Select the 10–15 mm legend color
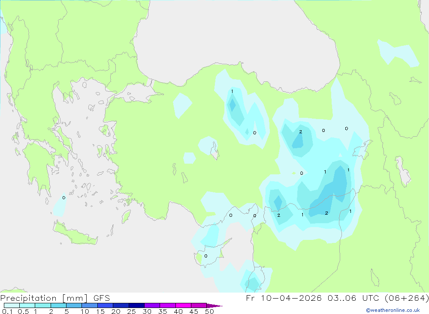This screenshot has height=314, width=429. (90, 305)
